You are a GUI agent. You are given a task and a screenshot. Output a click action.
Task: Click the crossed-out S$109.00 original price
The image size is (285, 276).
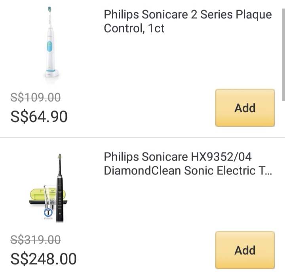point(36,97)
